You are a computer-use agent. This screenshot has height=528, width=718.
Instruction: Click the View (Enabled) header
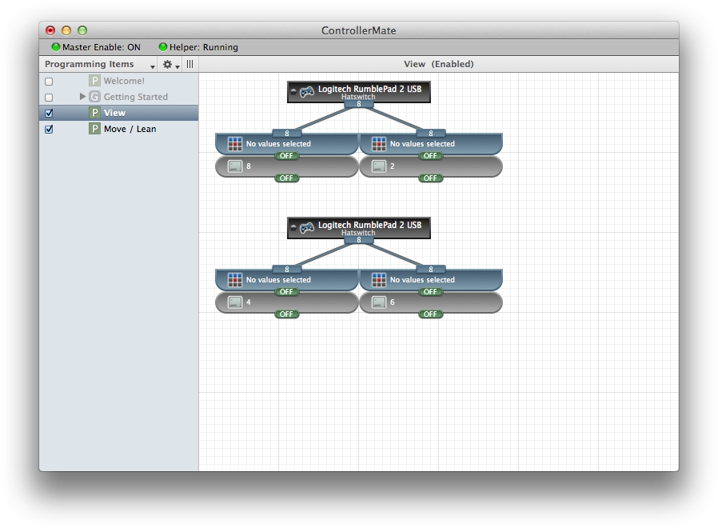pos(439,64)
